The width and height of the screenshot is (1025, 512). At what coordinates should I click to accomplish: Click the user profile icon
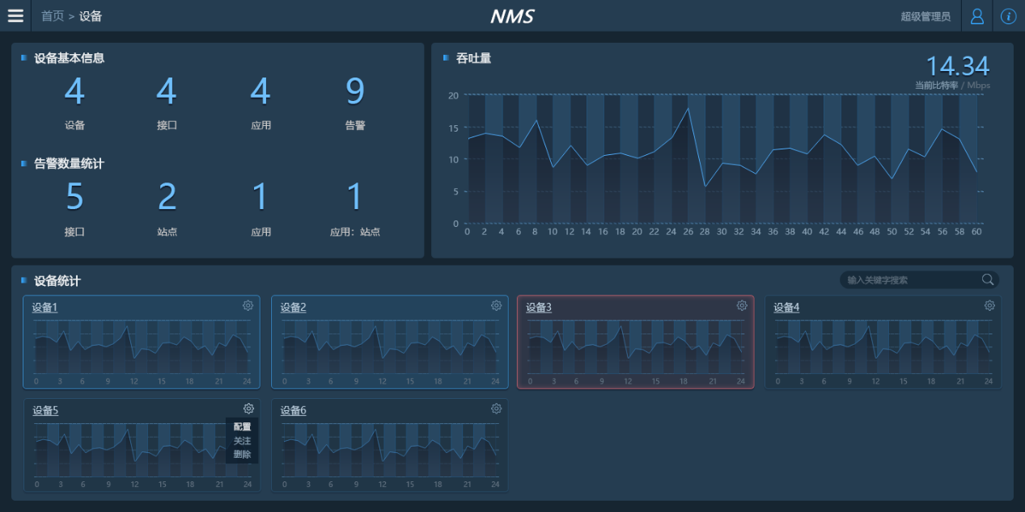(x=976, y=16)
